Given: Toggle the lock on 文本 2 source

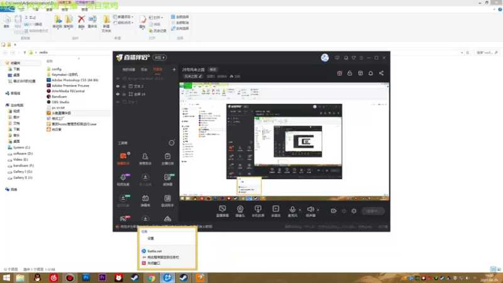Looking at the screenshot, I should pos(124,86).
